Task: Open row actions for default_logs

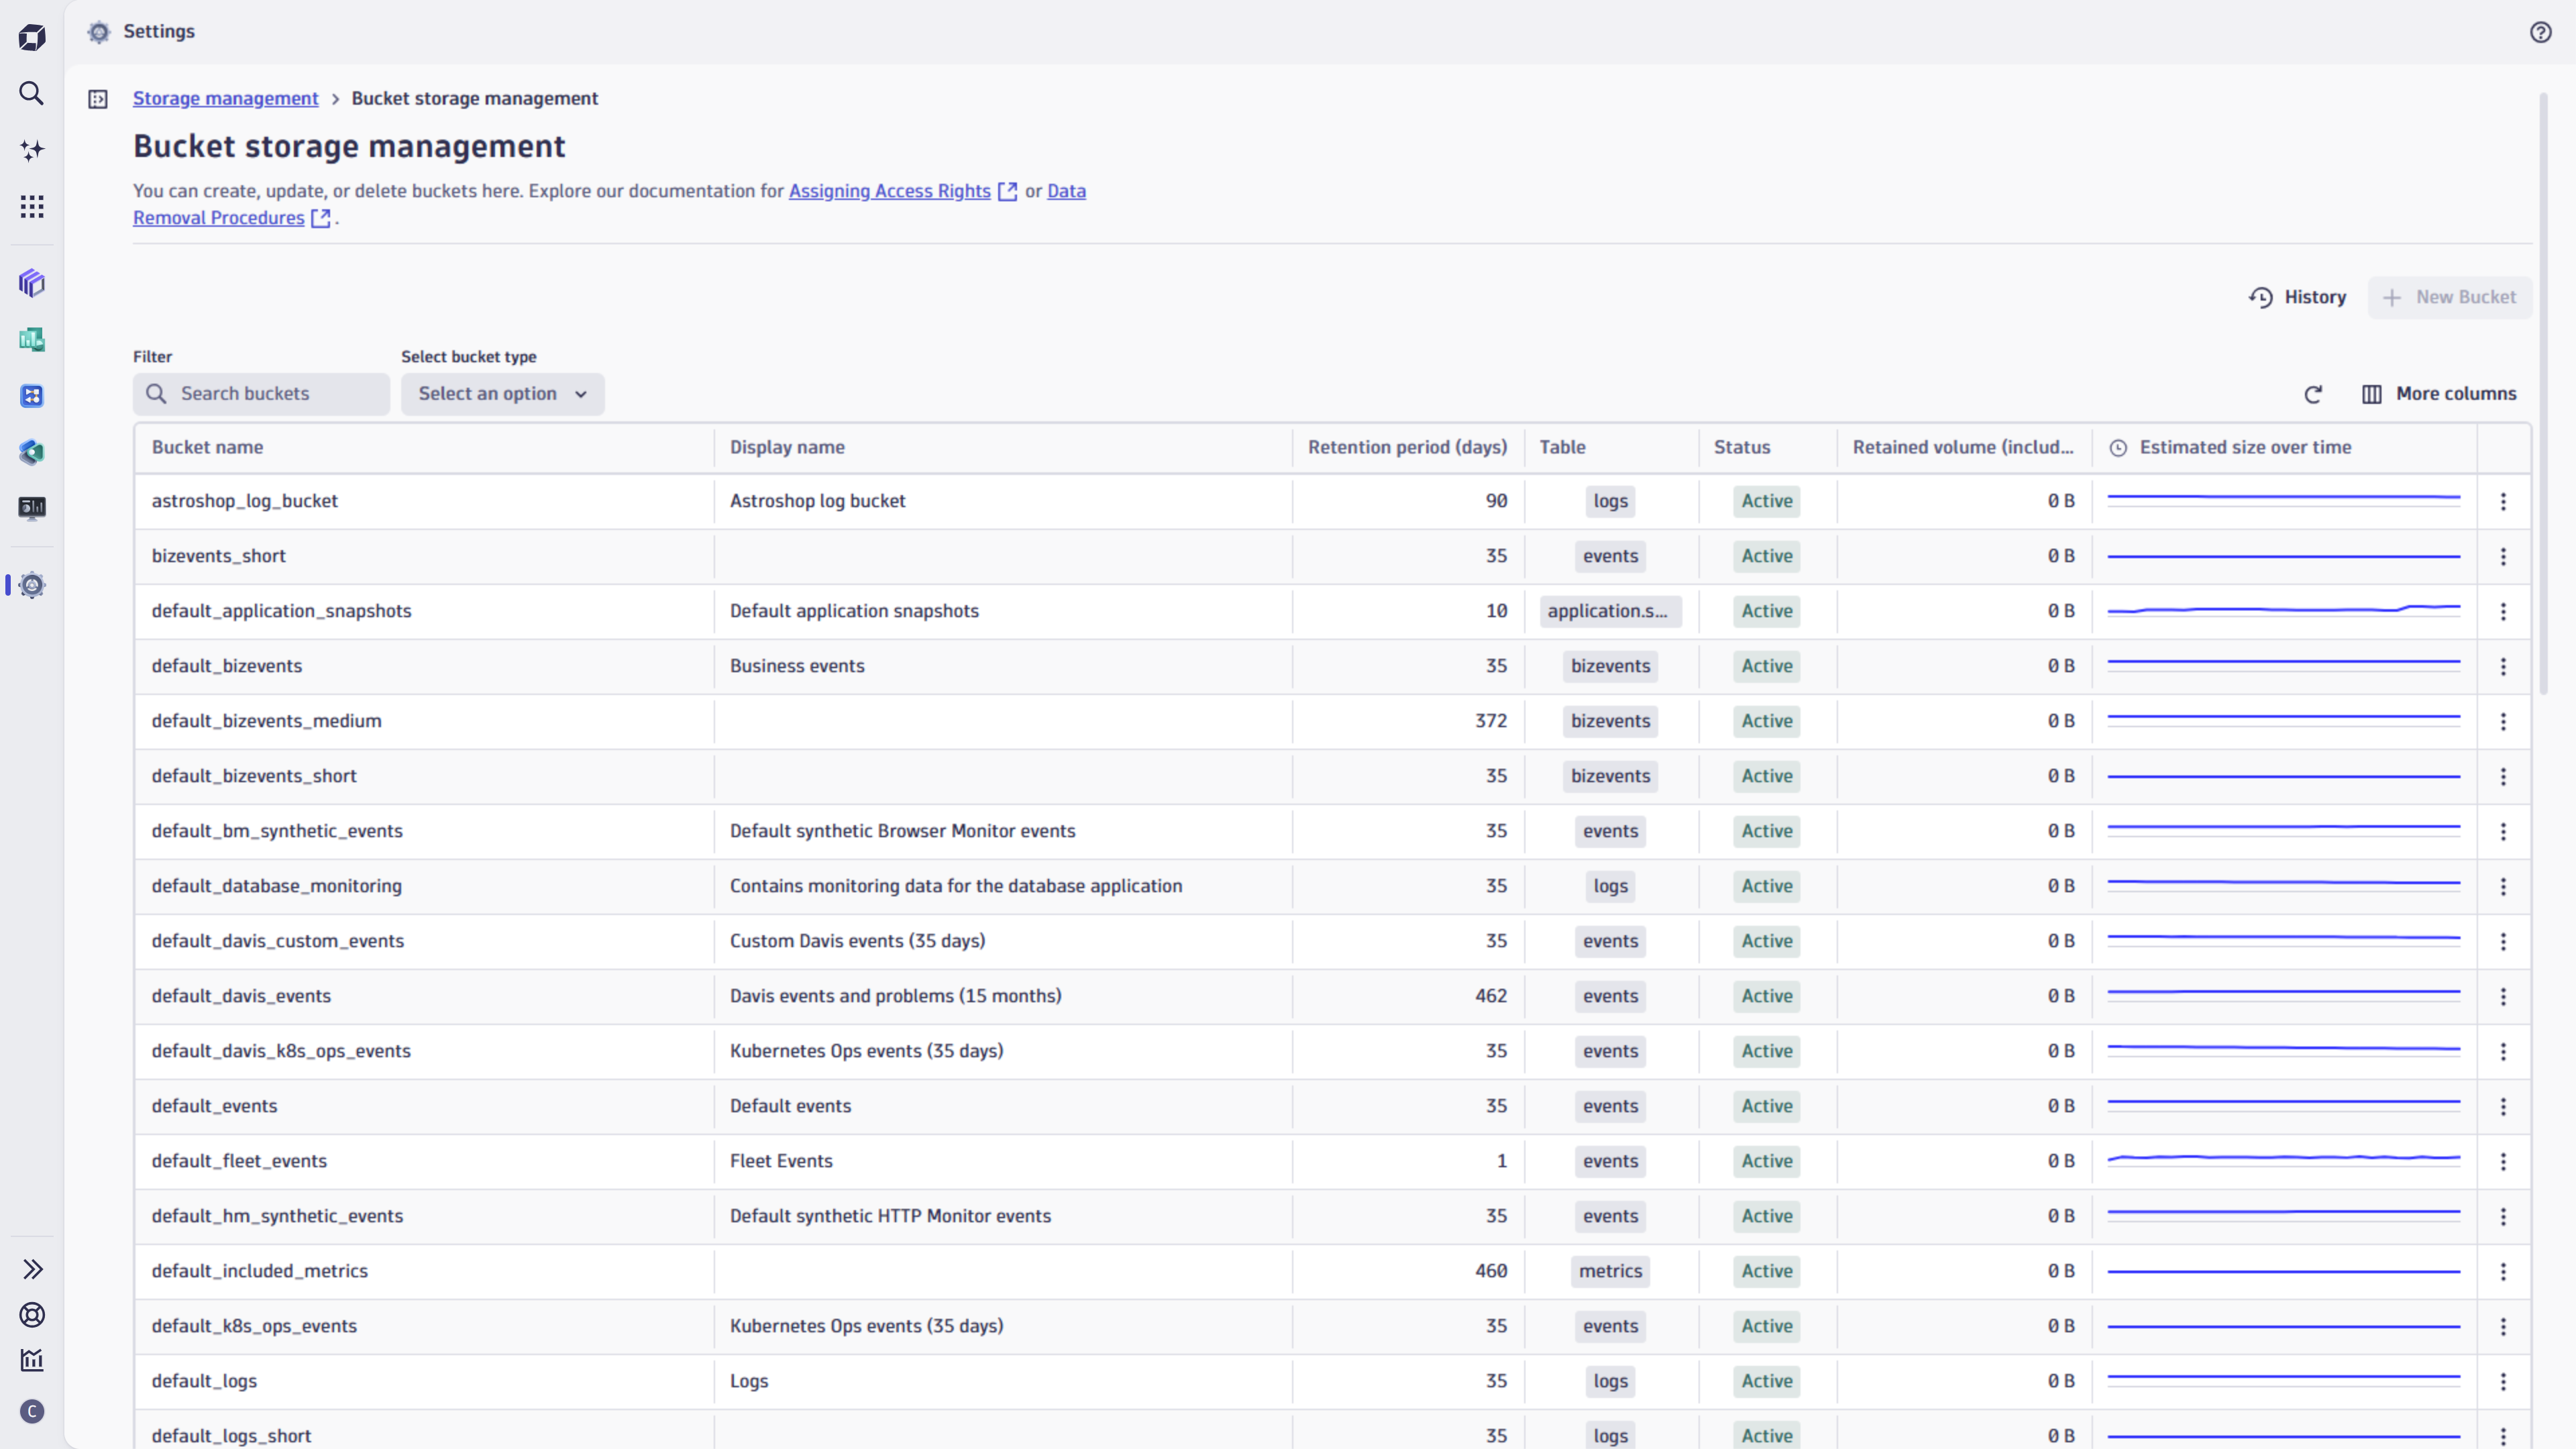Action: coord(2503,1381)
